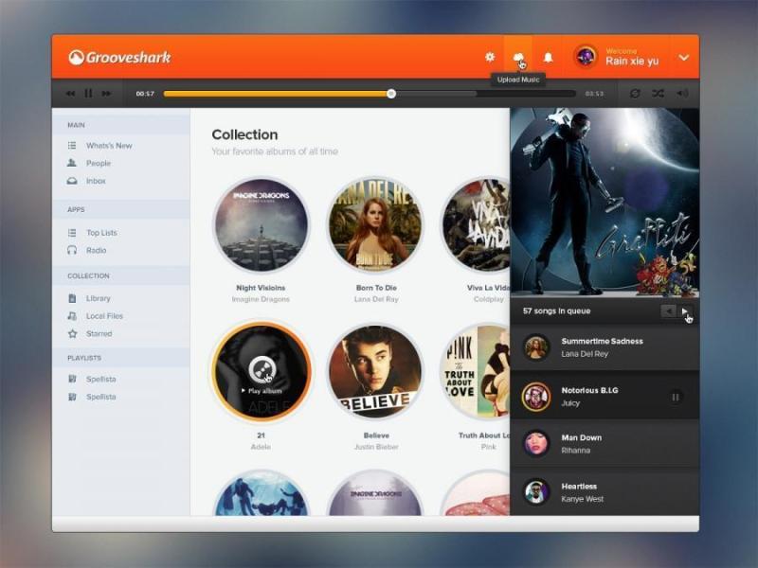Viewport: 758px width, 568px height.
Task: Open the Believe album cover thumbnail
Action: tap(375, 372)
